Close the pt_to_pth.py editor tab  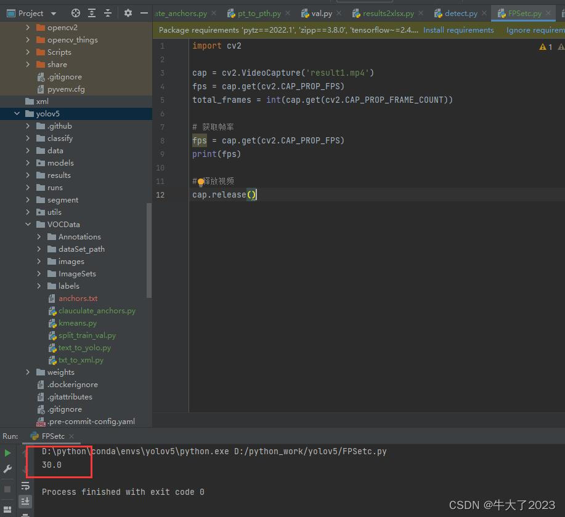tap(288, 13)
